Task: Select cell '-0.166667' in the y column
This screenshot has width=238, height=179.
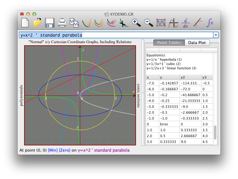Action: click(169, 89)
